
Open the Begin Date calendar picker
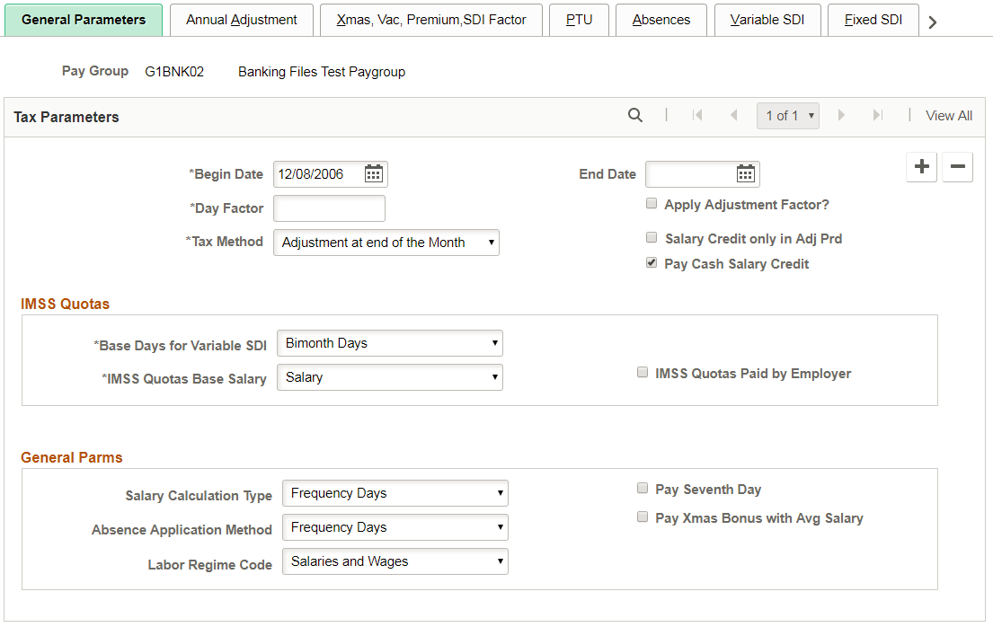click(x=374, y=174)
